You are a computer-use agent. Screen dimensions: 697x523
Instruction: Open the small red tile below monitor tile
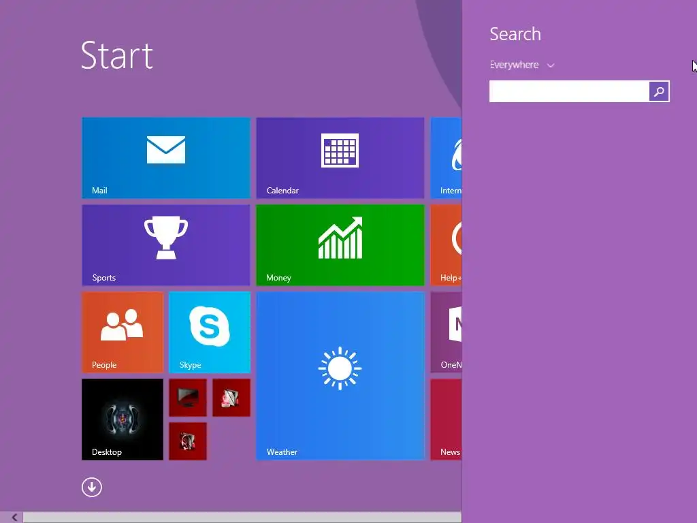188,441
